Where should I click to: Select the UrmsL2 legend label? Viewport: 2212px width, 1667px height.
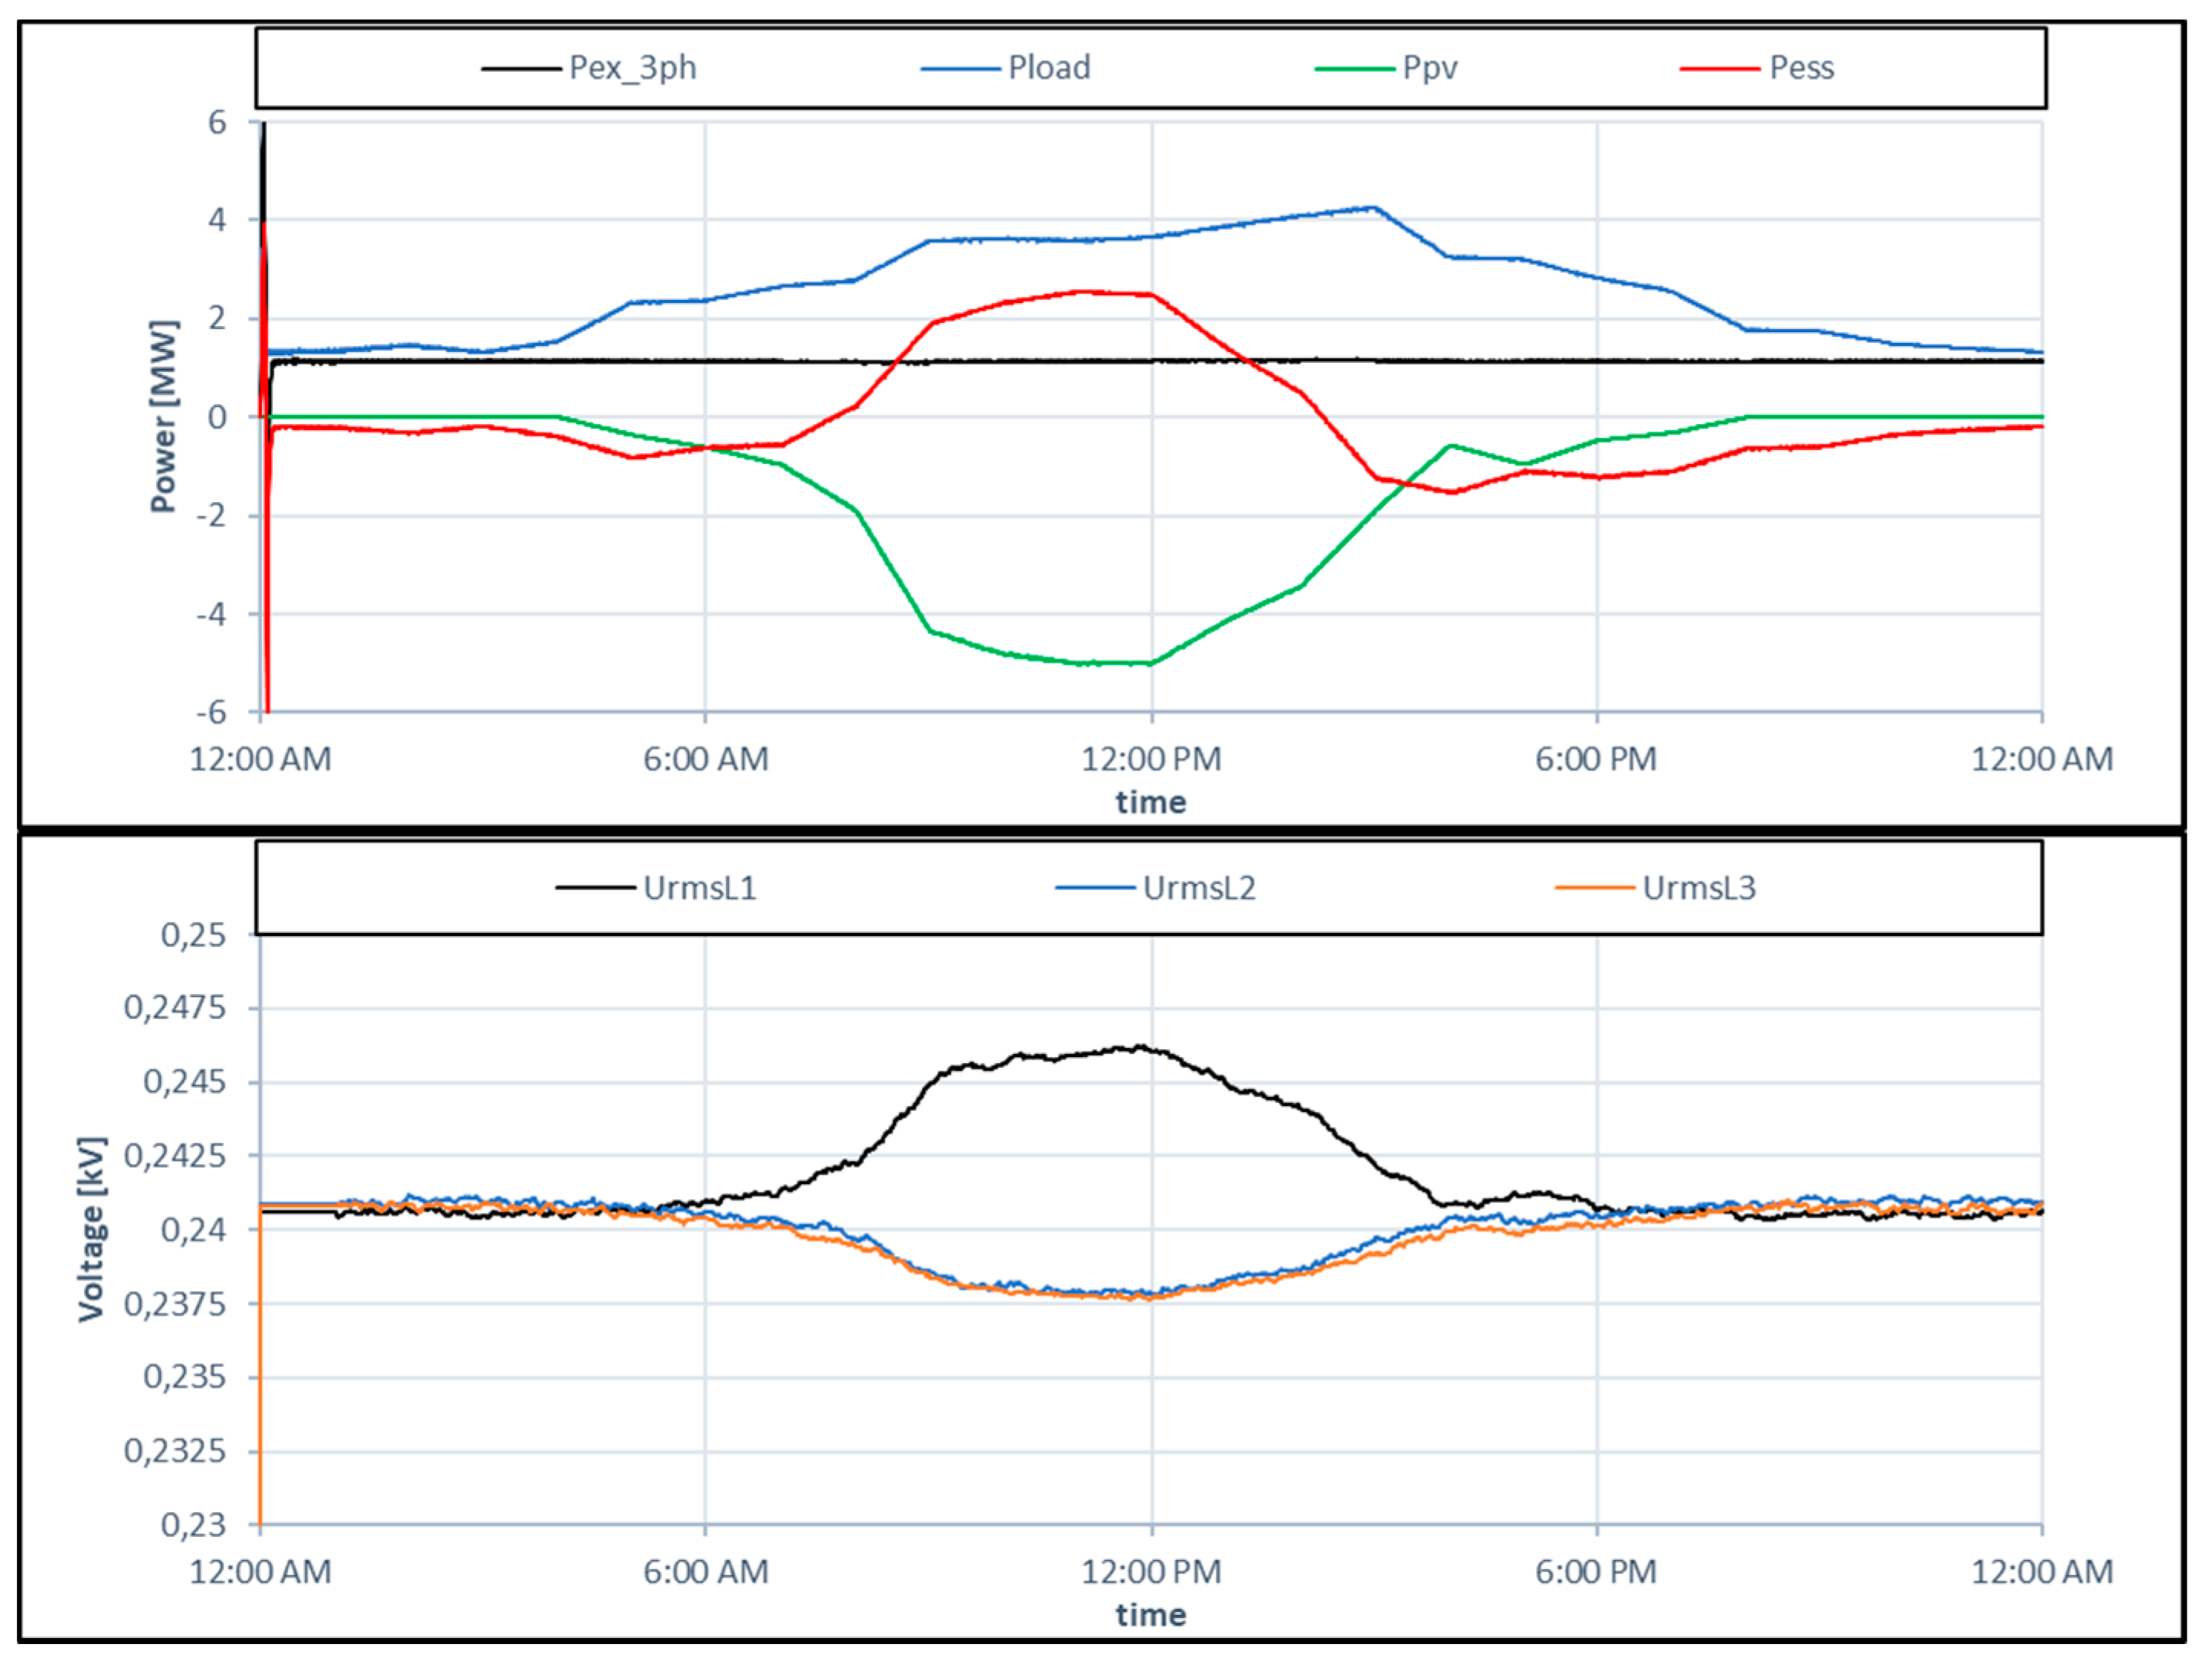[1198, 889]
